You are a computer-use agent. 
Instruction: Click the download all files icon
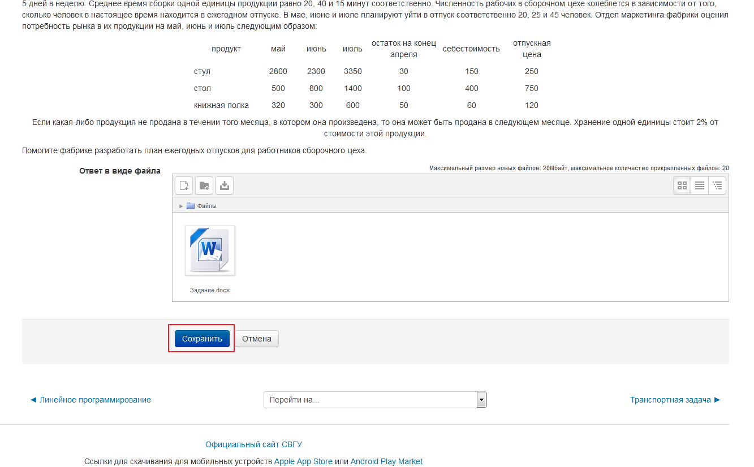point(225,185)
